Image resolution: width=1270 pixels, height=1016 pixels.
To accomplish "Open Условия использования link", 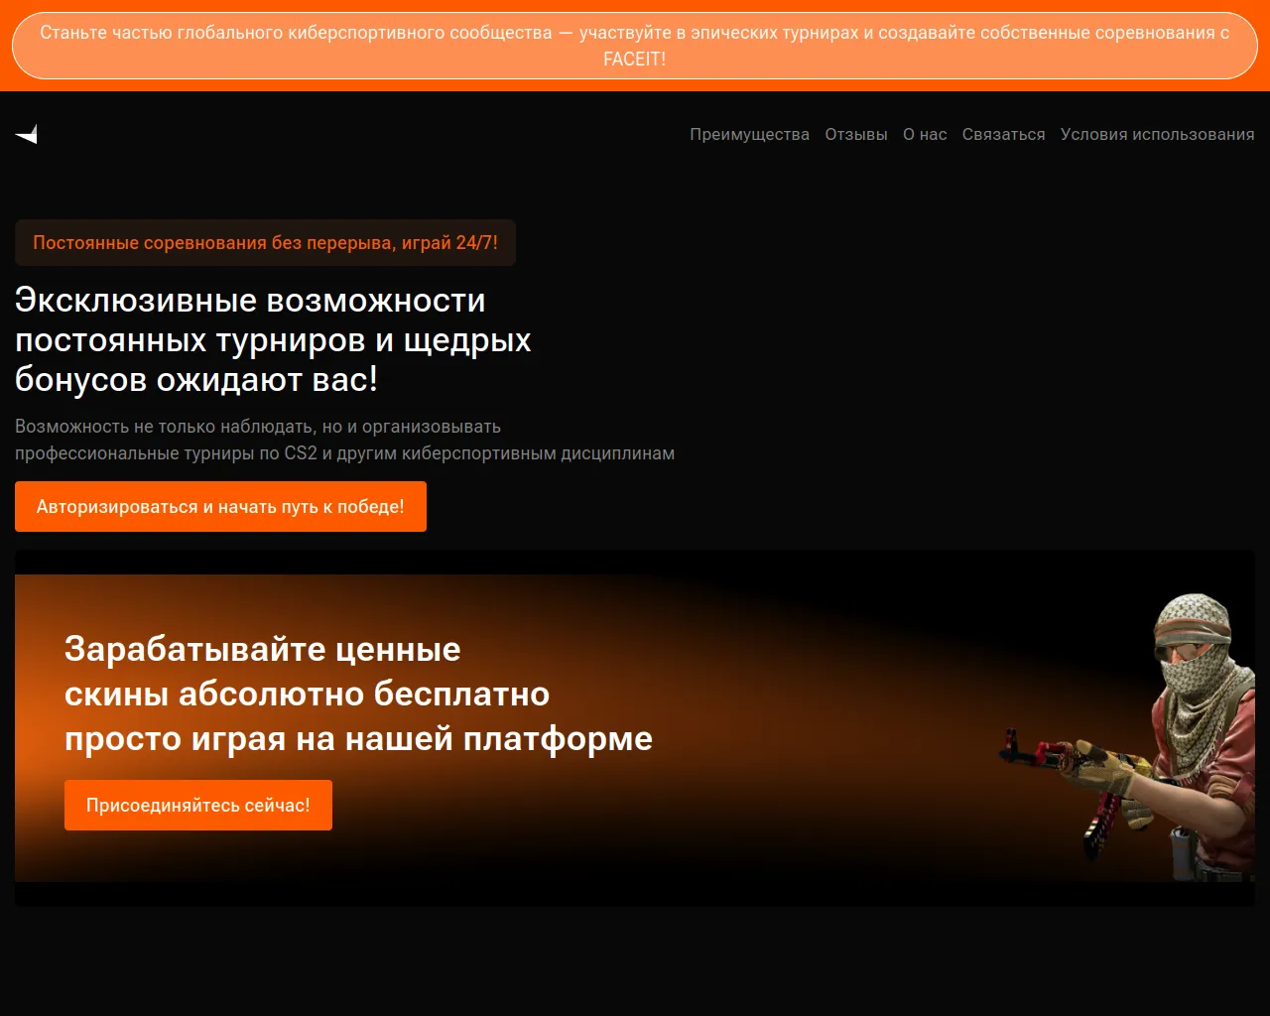I will [1157, 134].
